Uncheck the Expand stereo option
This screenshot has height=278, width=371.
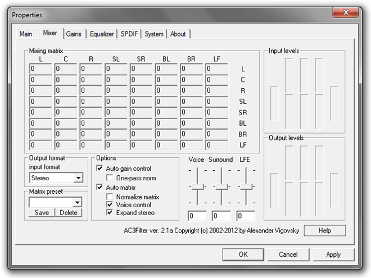pos(110,213)
